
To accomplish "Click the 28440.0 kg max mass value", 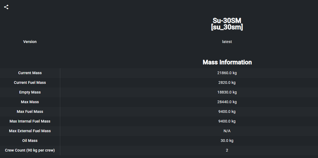I will [x=227, y=102].
